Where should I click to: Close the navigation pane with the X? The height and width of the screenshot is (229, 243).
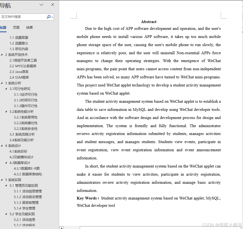pyautogui.click(x=53, y=5)
